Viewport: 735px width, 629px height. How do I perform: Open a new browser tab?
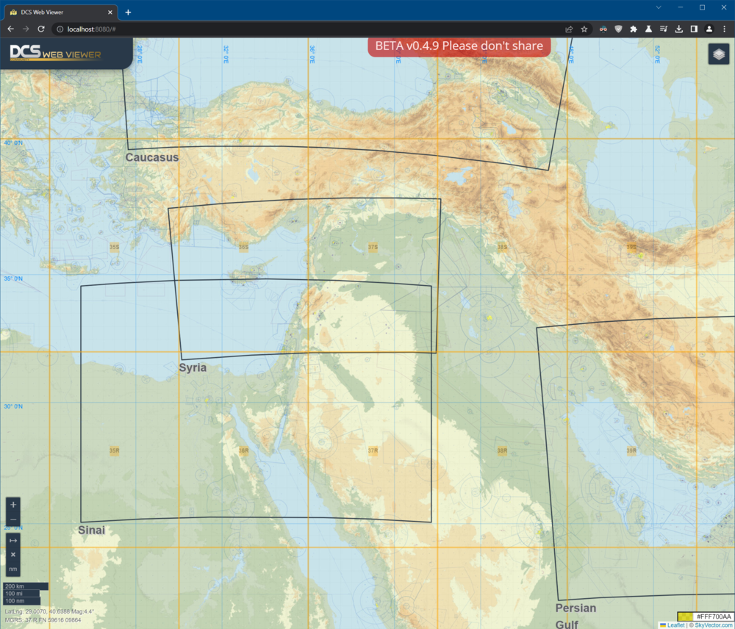click(128, 12)
